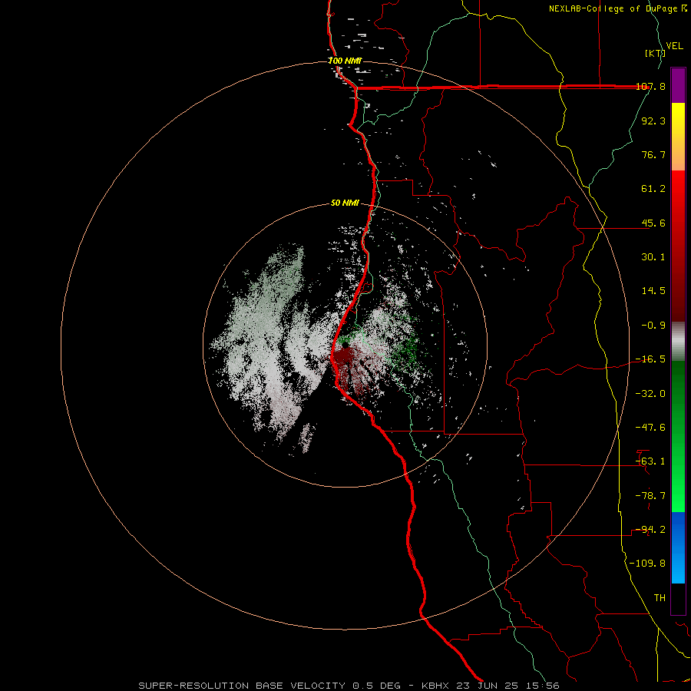691x691 pixels.
Task: Pick the green segment of velocity color bar
Action: (678, 436)
